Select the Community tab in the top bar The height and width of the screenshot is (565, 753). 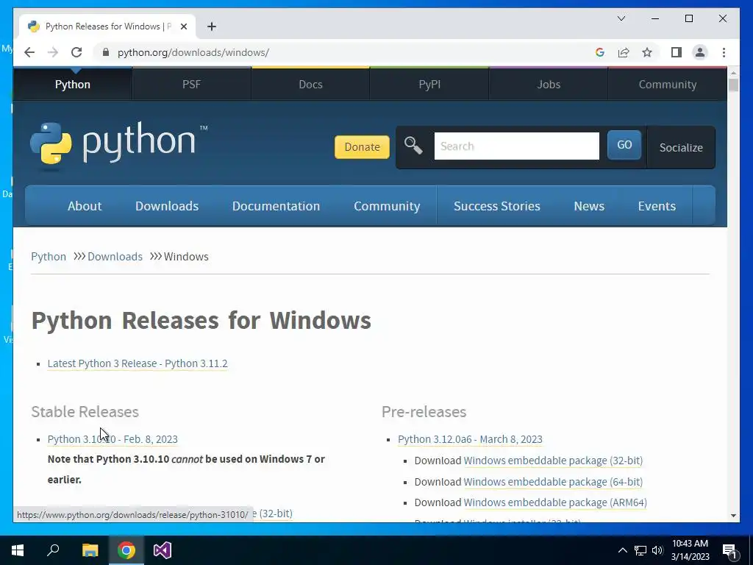tap(668, 84)
